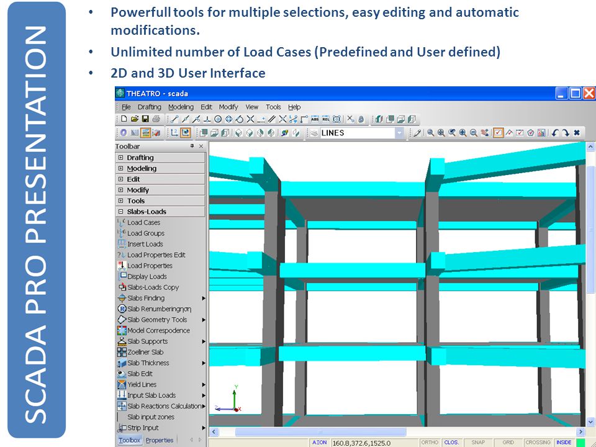Click the highlighted picture render mode icon
Viewport: 596px width, 447px height.
pos(145,133)
